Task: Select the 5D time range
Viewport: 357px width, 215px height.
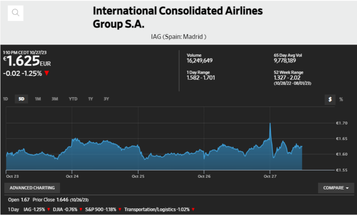Action: 22,99
